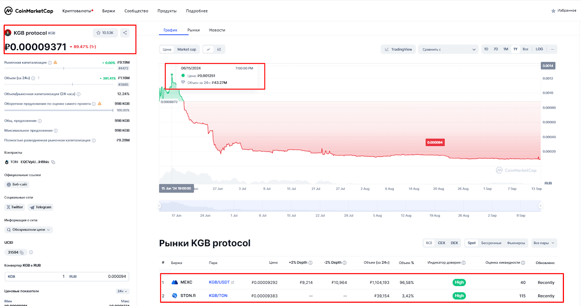The width and height of the screenshot is (581, 306).
Task: Switch chart to candlestick view icon
Action: (x=219, y=49)
